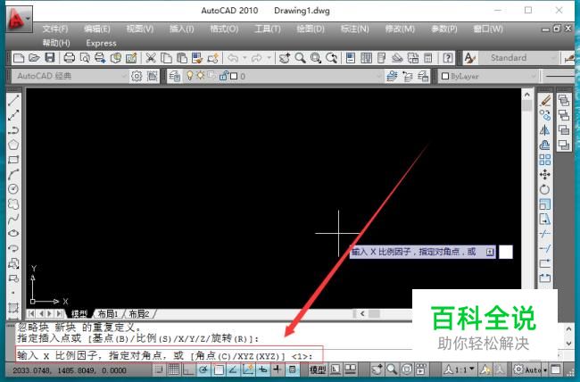Viewport: 580px width, 382px height.
Task: Select the Erase modify tool
Action: 545,100
